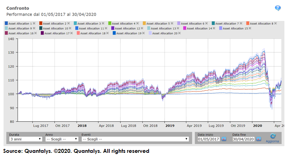
Task: Remove Asset Allocation 2 with its X
Action: (x=68, y=24)
